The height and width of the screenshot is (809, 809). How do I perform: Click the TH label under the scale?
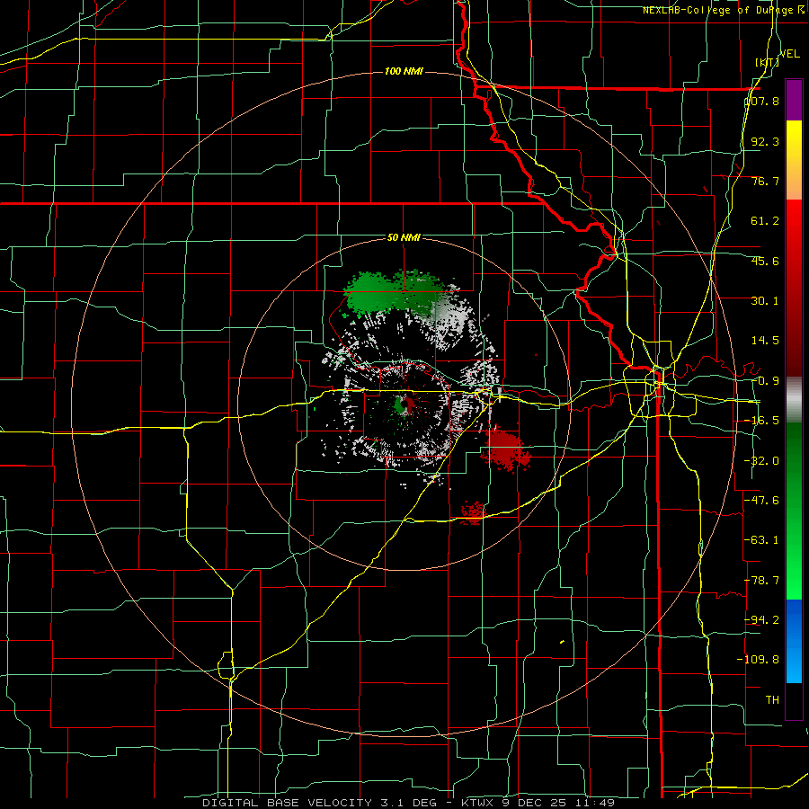click(x=772, y=699)
